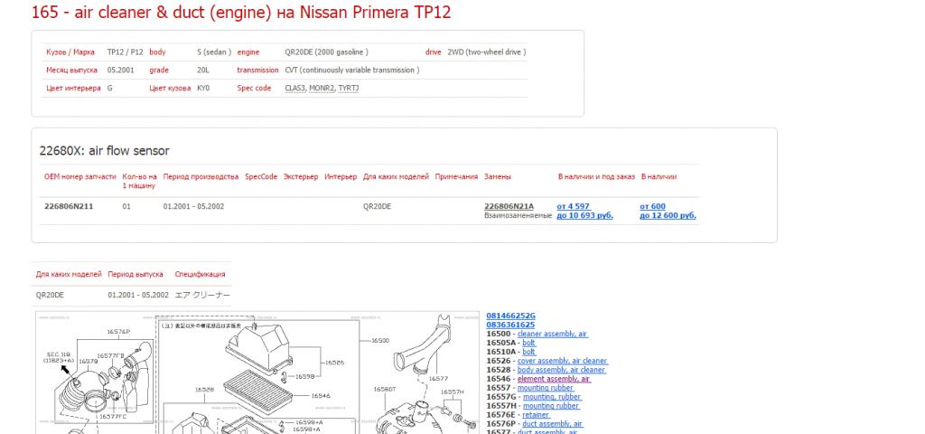925x434 pixels.
Task: Click the 2WD (two-wheel drive) value
Action: tap(487, 52)
